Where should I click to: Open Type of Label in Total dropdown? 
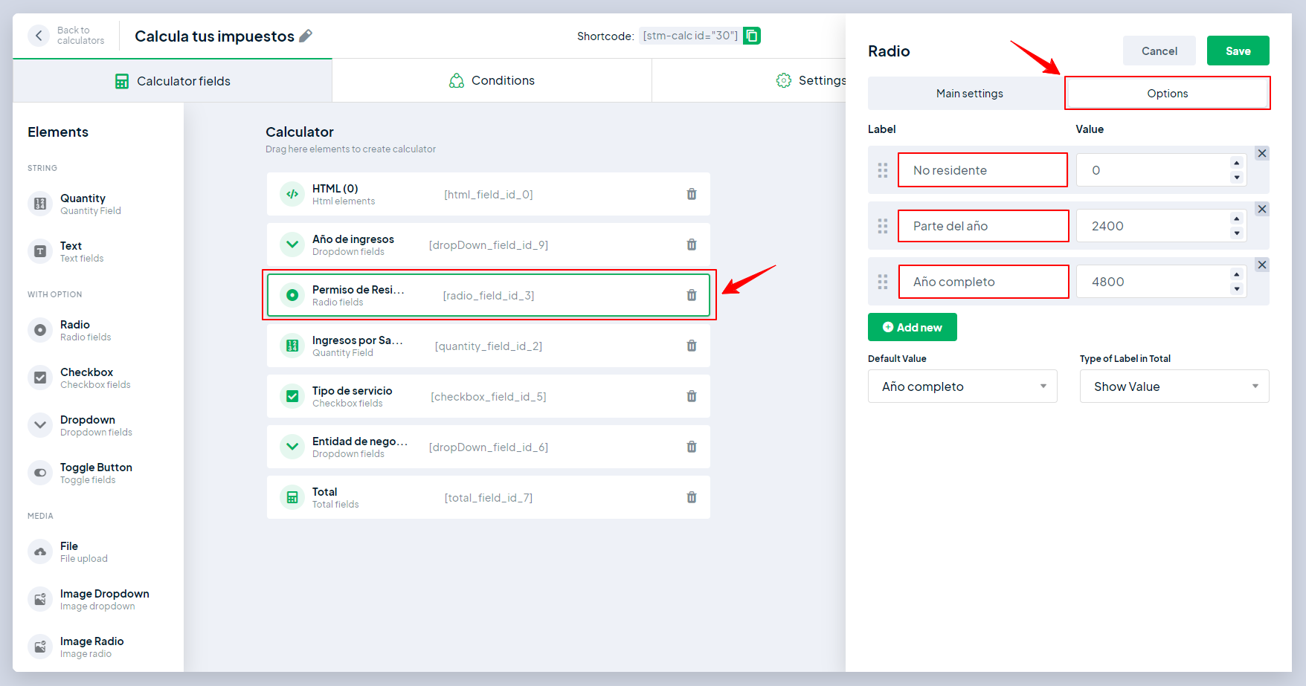coord(1174,386)
